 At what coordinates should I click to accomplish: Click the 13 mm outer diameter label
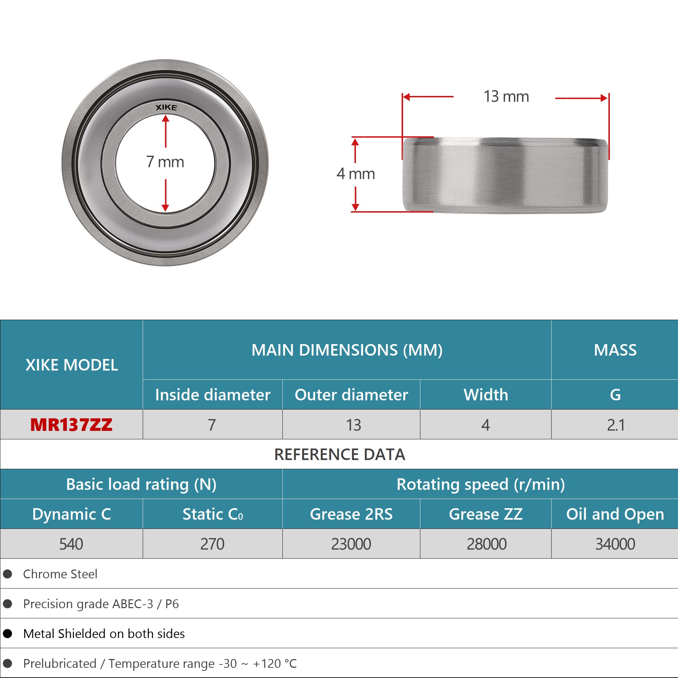[x=506, y=97]
